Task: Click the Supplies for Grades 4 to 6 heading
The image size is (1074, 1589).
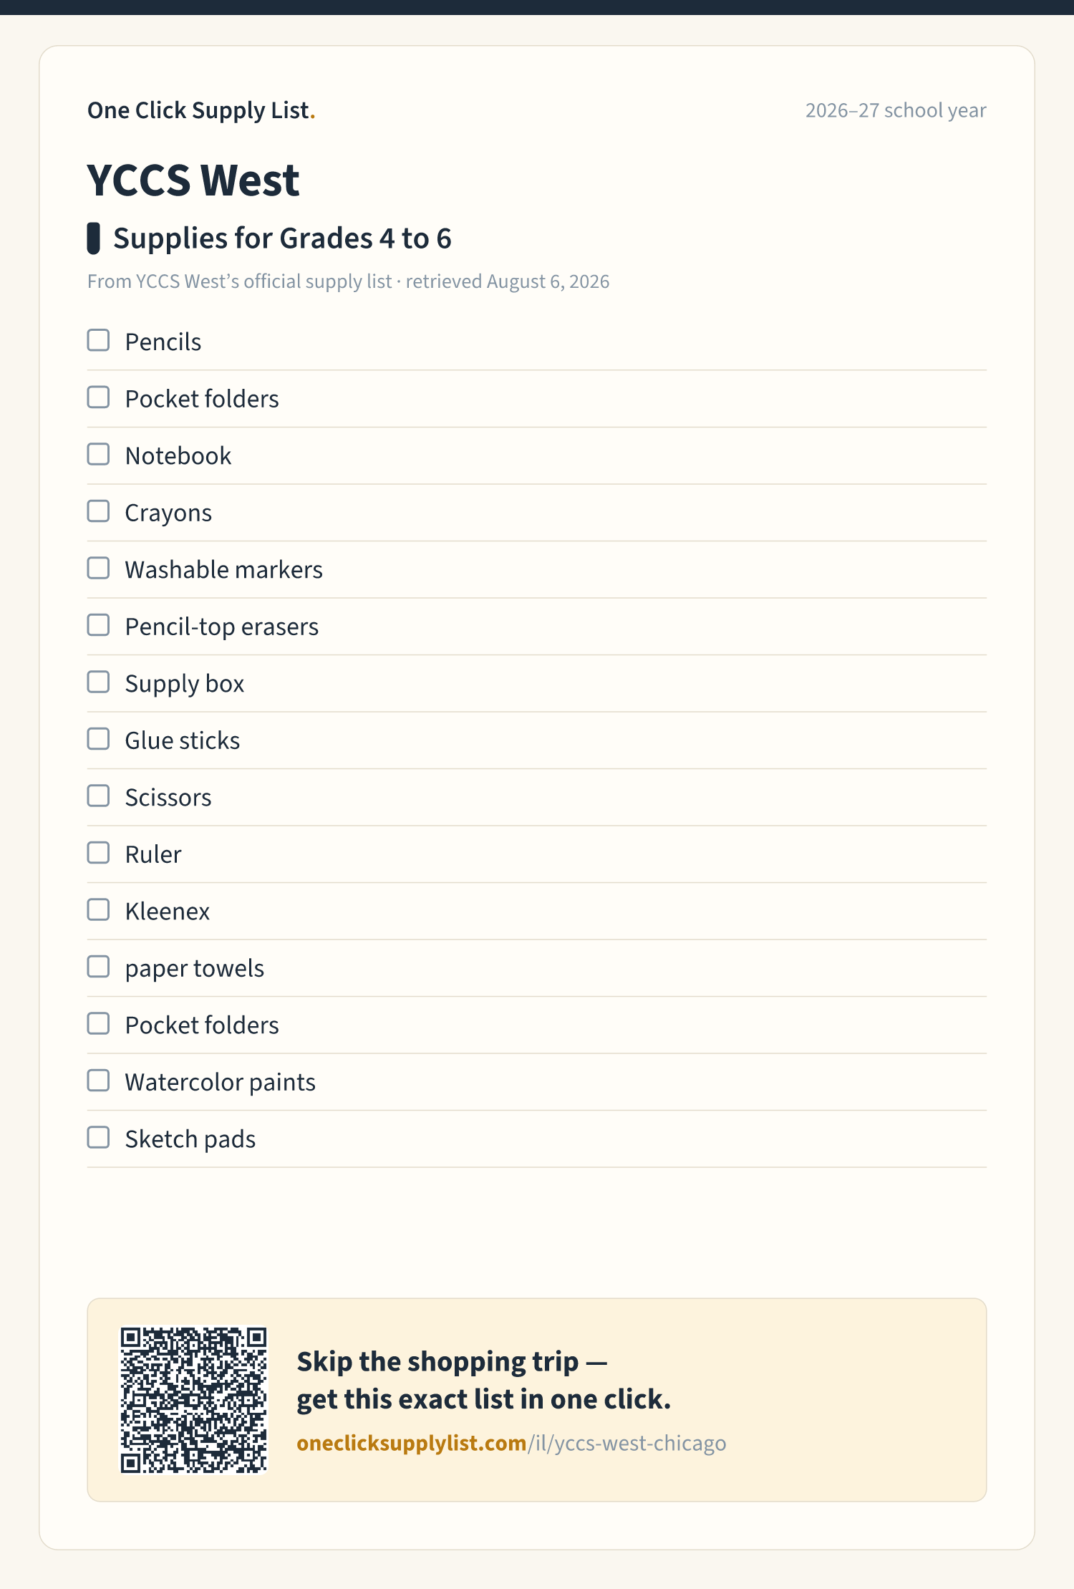Action: click(x=282, y=238)
